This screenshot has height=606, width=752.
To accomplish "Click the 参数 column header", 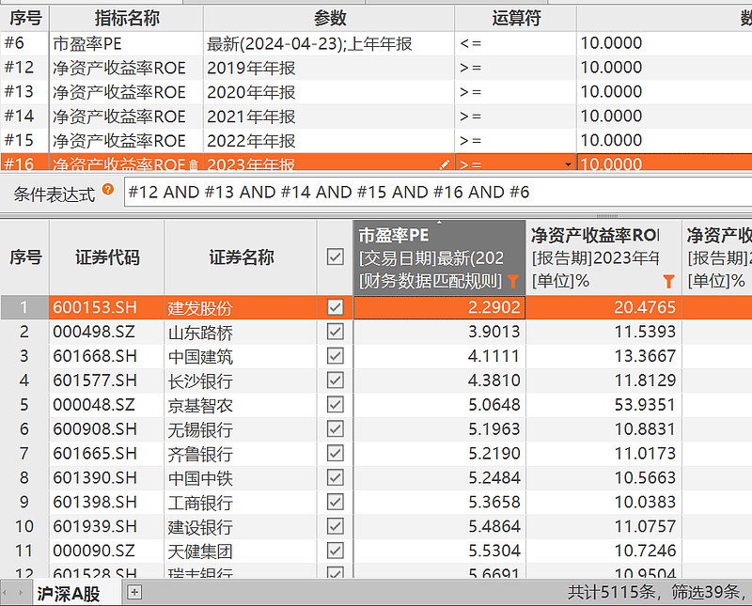I will 329,18.
